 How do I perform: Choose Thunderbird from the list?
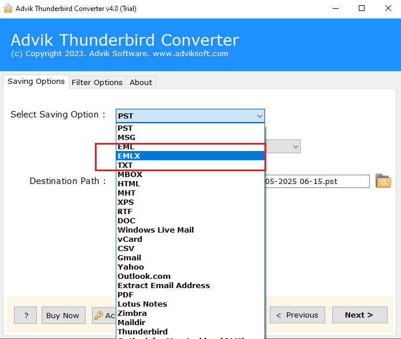pyautogui.click(x=190, y=332)
